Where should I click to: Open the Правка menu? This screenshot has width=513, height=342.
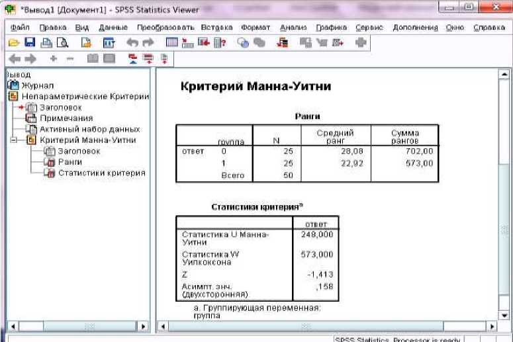[53, 28]
